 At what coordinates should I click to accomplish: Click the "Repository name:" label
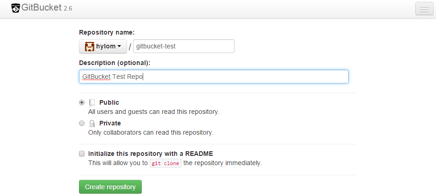(107, 32)
